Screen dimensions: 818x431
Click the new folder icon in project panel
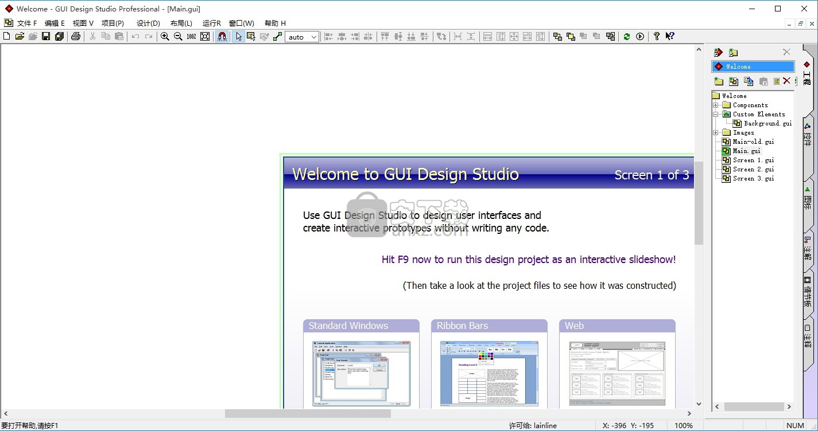point(719,81)
